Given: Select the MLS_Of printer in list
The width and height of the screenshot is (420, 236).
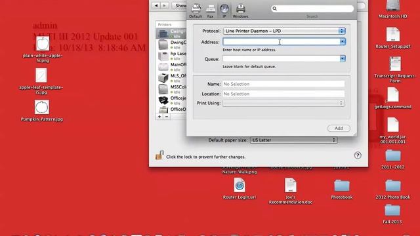Looking at the screenshot, I should (x=171, y=78).
